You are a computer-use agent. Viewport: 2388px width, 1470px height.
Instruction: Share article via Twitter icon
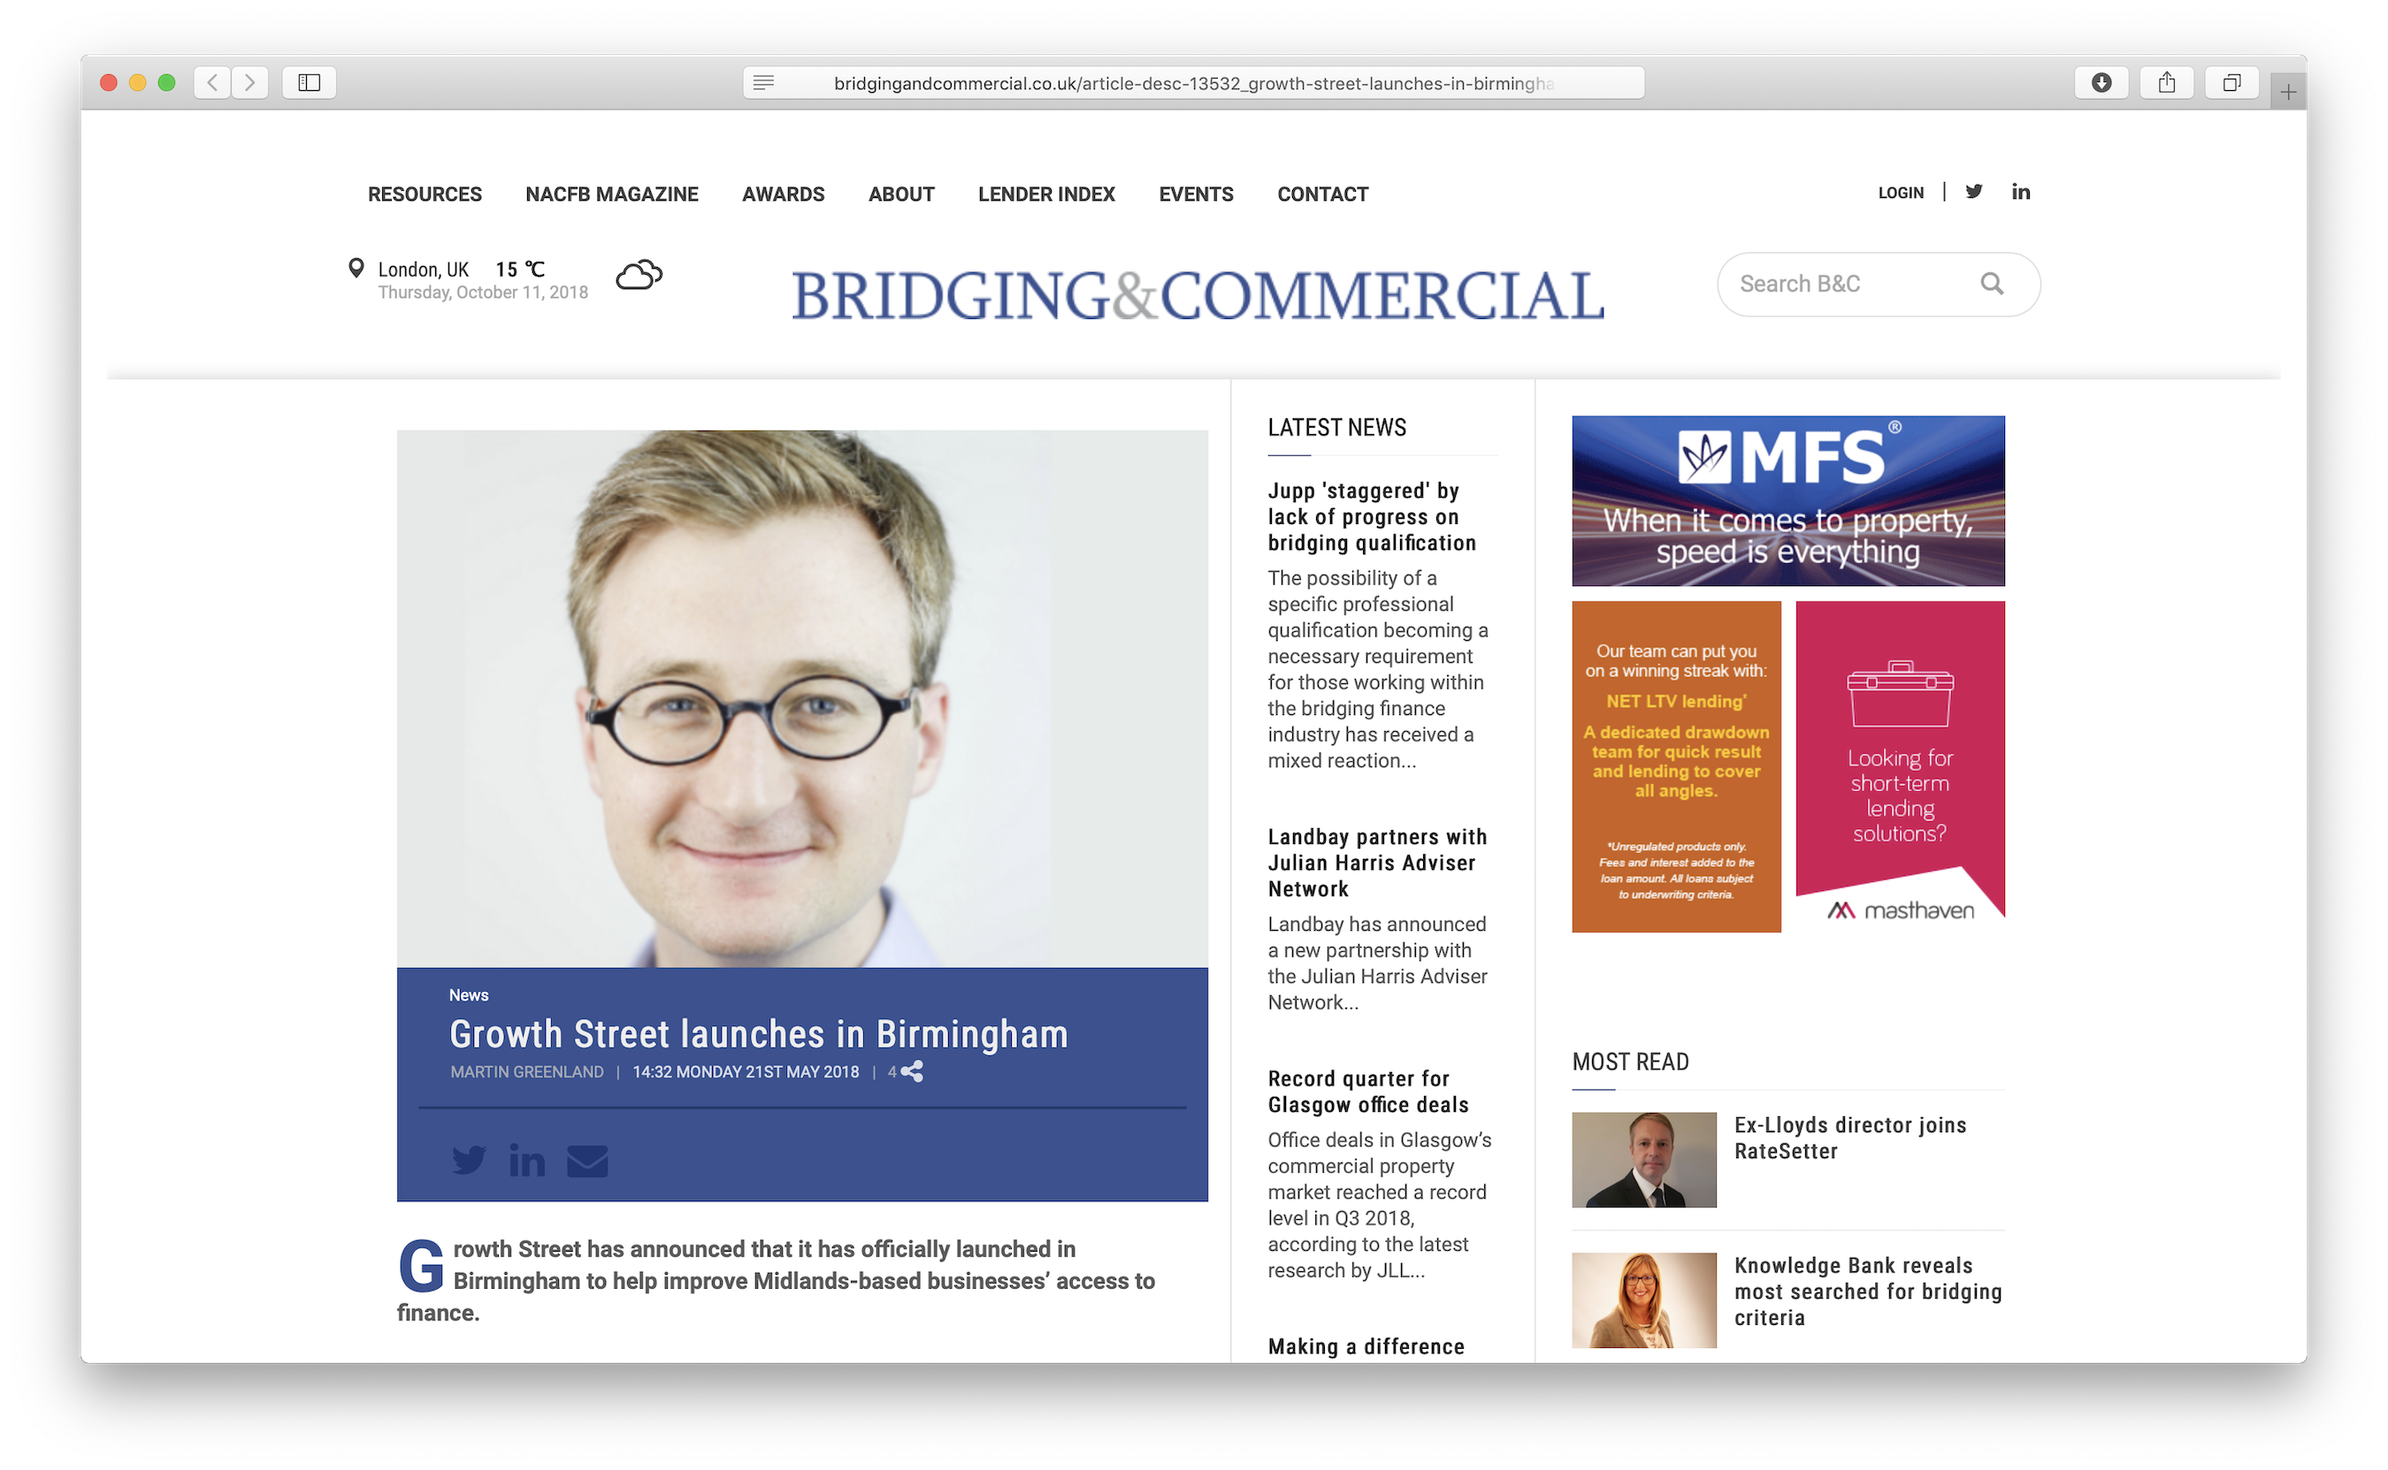pyautogui.click(x=469, y=1160)
